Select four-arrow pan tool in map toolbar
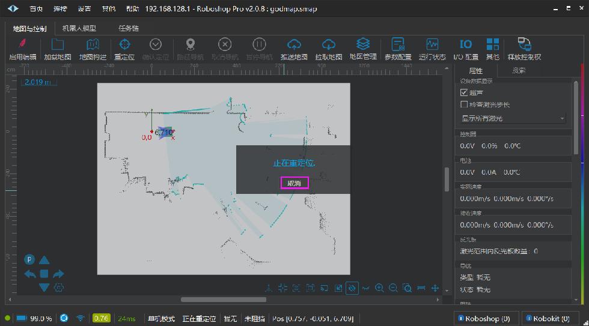Viewport: 589px width, 326px height. 435,288
